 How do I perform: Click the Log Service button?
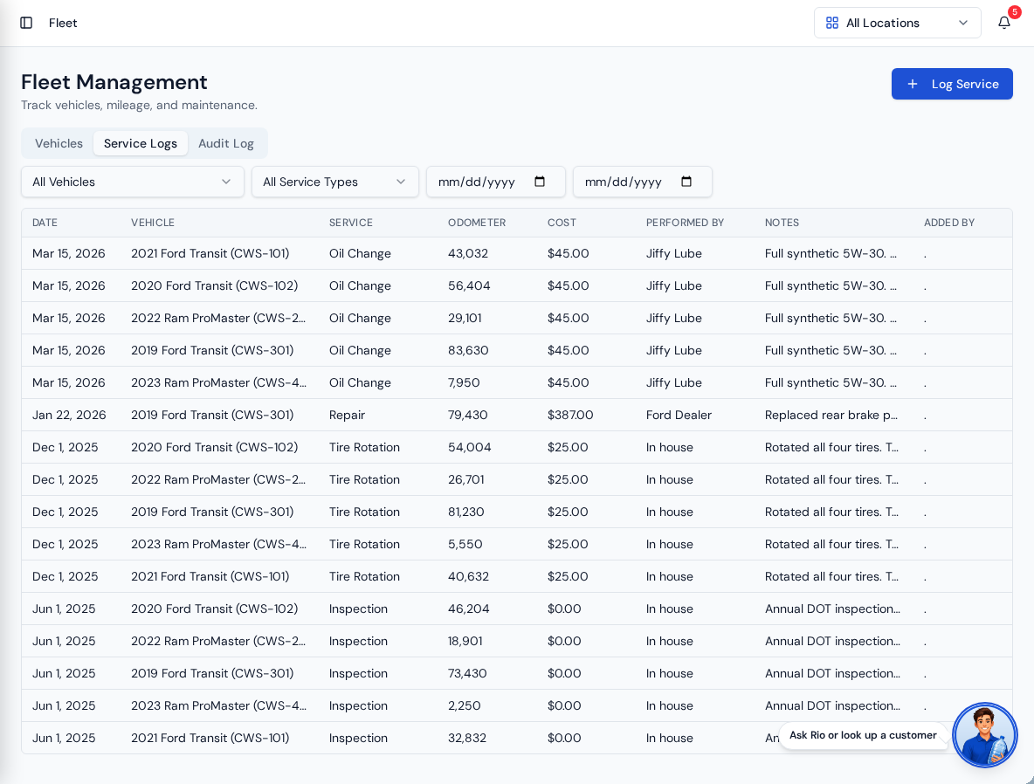click(952, 84)
